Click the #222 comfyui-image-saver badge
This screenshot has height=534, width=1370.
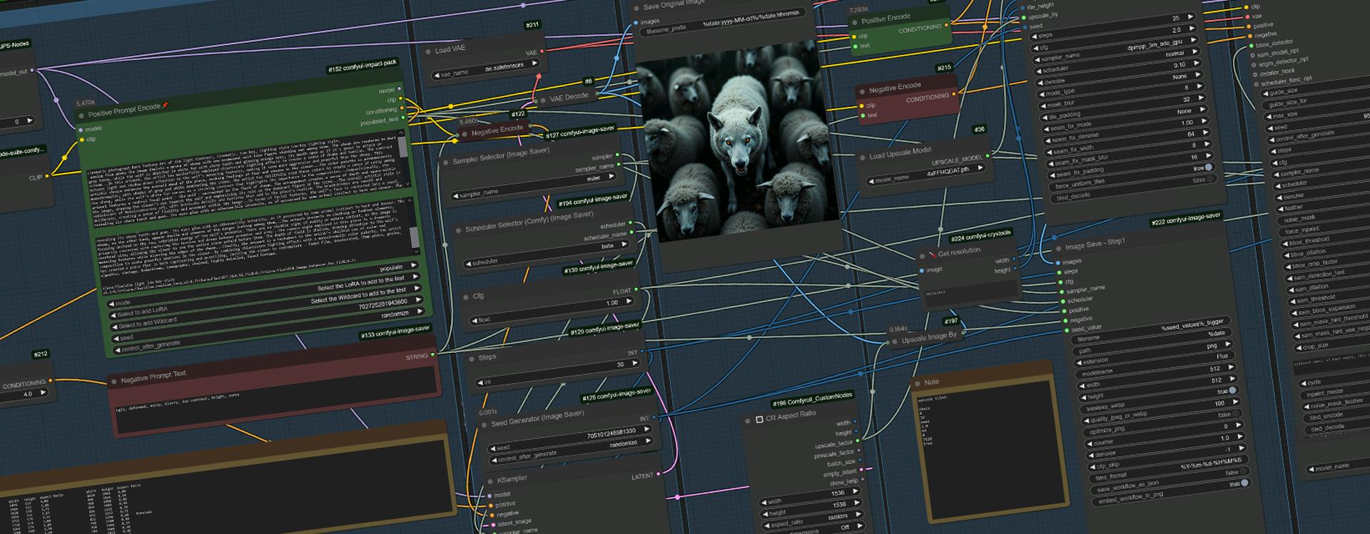tap(1186, 219)
